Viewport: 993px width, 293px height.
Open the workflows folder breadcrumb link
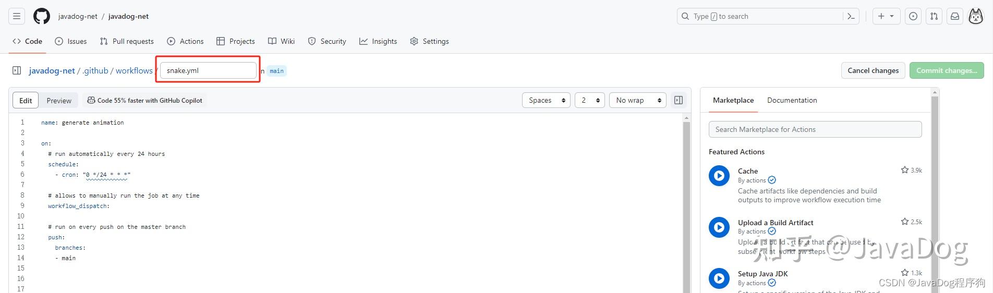pyautogui.click(x=134, y=70)
